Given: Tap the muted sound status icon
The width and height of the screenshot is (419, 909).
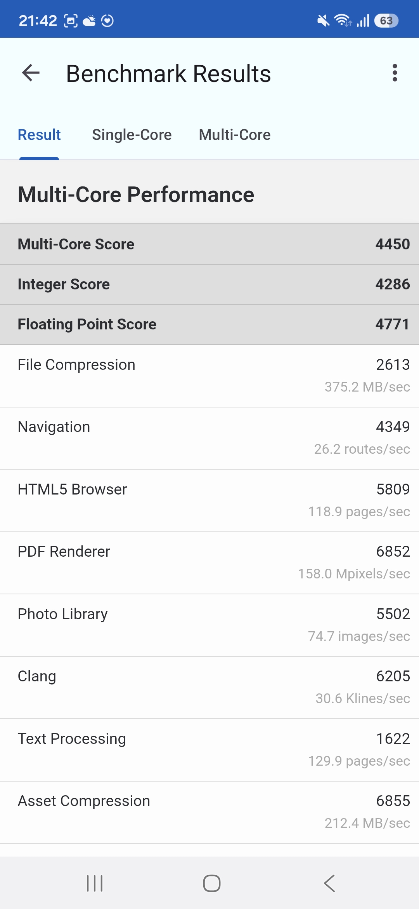Looking at the screenshot, I should (x=323, y=21).
